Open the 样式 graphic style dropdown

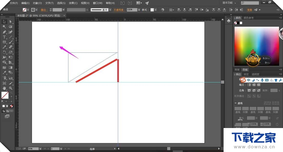pyautogui.click(x=156, y=10)
